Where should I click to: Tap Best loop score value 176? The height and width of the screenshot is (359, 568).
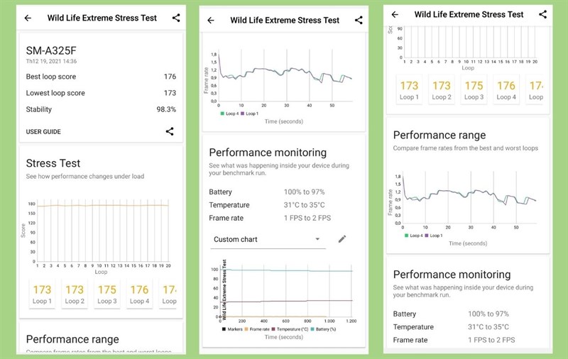point(170,77)
